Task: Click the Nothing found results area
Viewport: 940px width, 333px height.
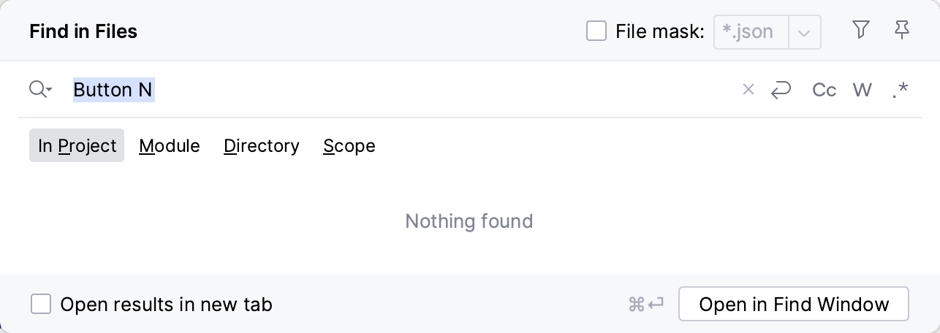Action: (x=469, y=221)
